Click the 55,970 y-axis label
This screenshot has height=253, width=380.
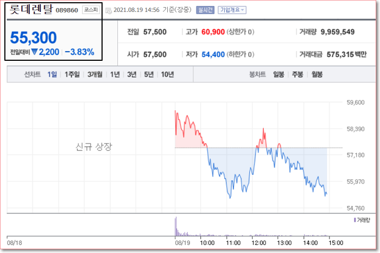356,182
